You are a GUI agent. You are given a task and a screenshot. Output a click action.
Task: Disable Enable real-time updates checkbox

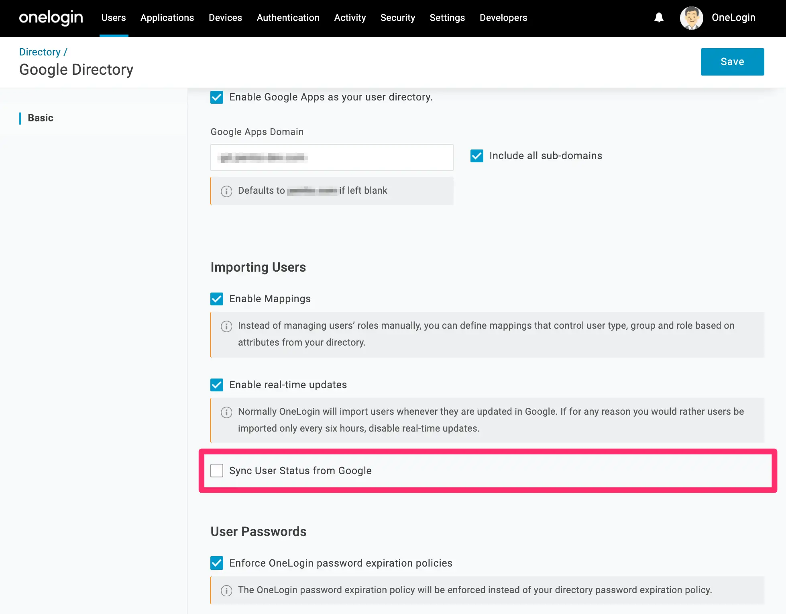[x=217, y=385]
